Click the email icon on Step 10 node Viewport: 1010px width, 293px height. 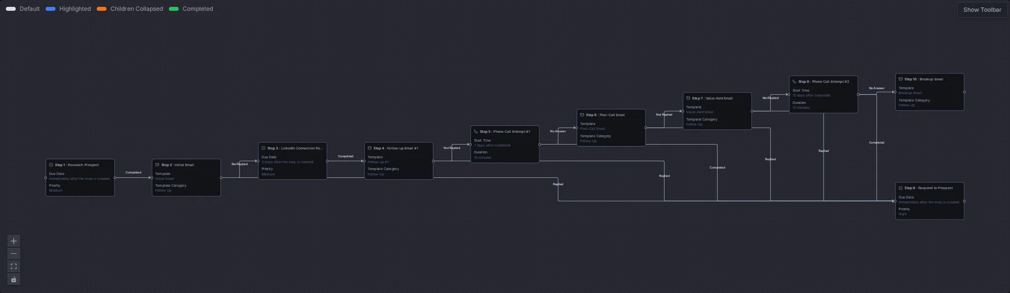901,79
